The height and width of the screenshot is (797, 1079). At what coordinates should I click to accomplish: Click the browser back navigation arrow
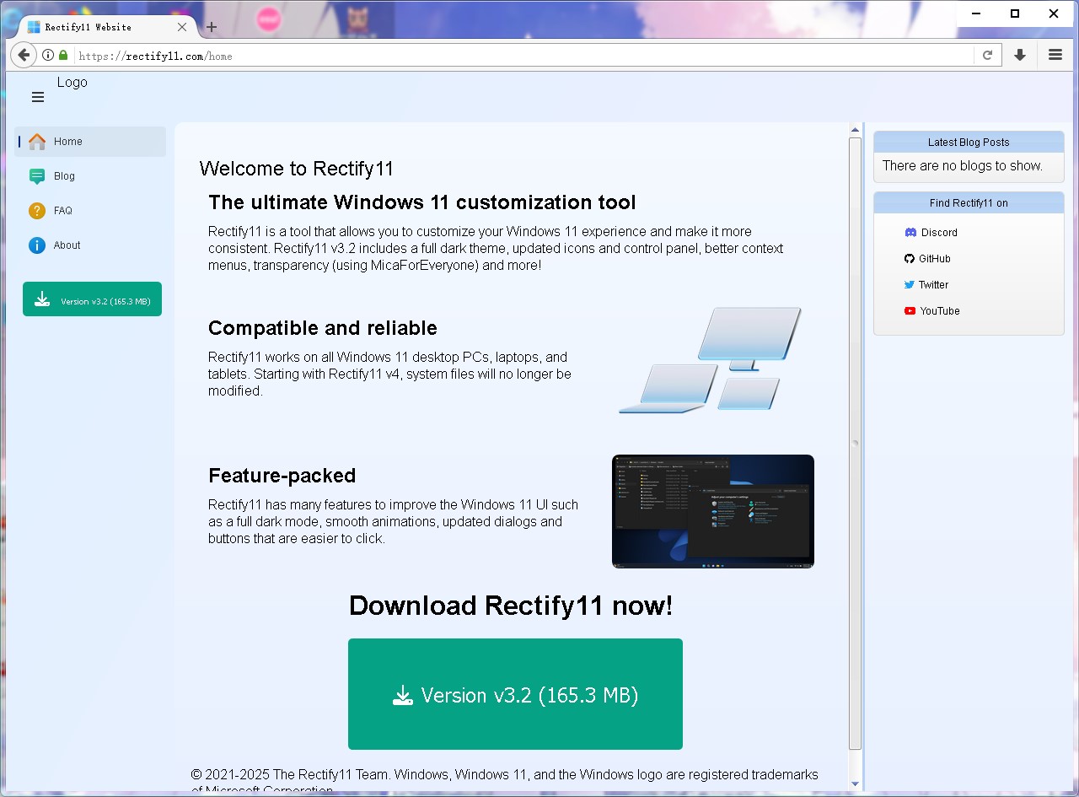pyautogui.click(x=23, y=54)
